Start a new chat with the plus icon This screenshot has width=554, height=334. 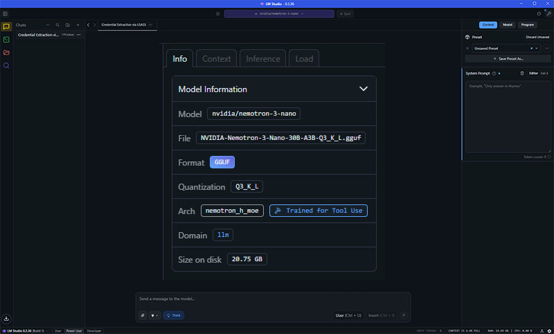78,25
